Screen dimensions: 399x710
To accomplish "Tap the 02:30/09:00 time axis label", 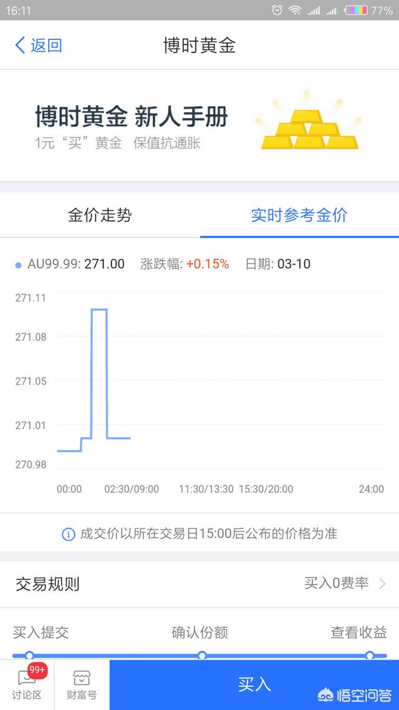I will (x=132, y=489).
